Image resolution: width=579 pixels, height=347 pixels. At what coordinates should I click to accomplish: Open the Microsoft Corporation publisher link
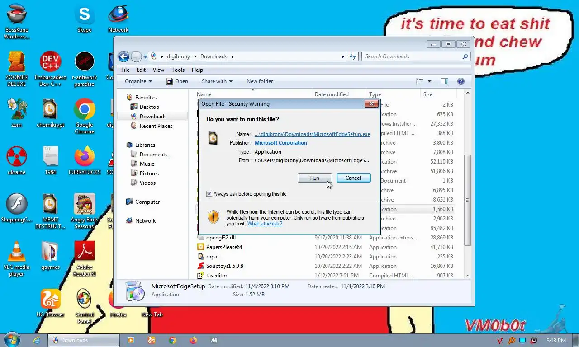pos(281,143)
